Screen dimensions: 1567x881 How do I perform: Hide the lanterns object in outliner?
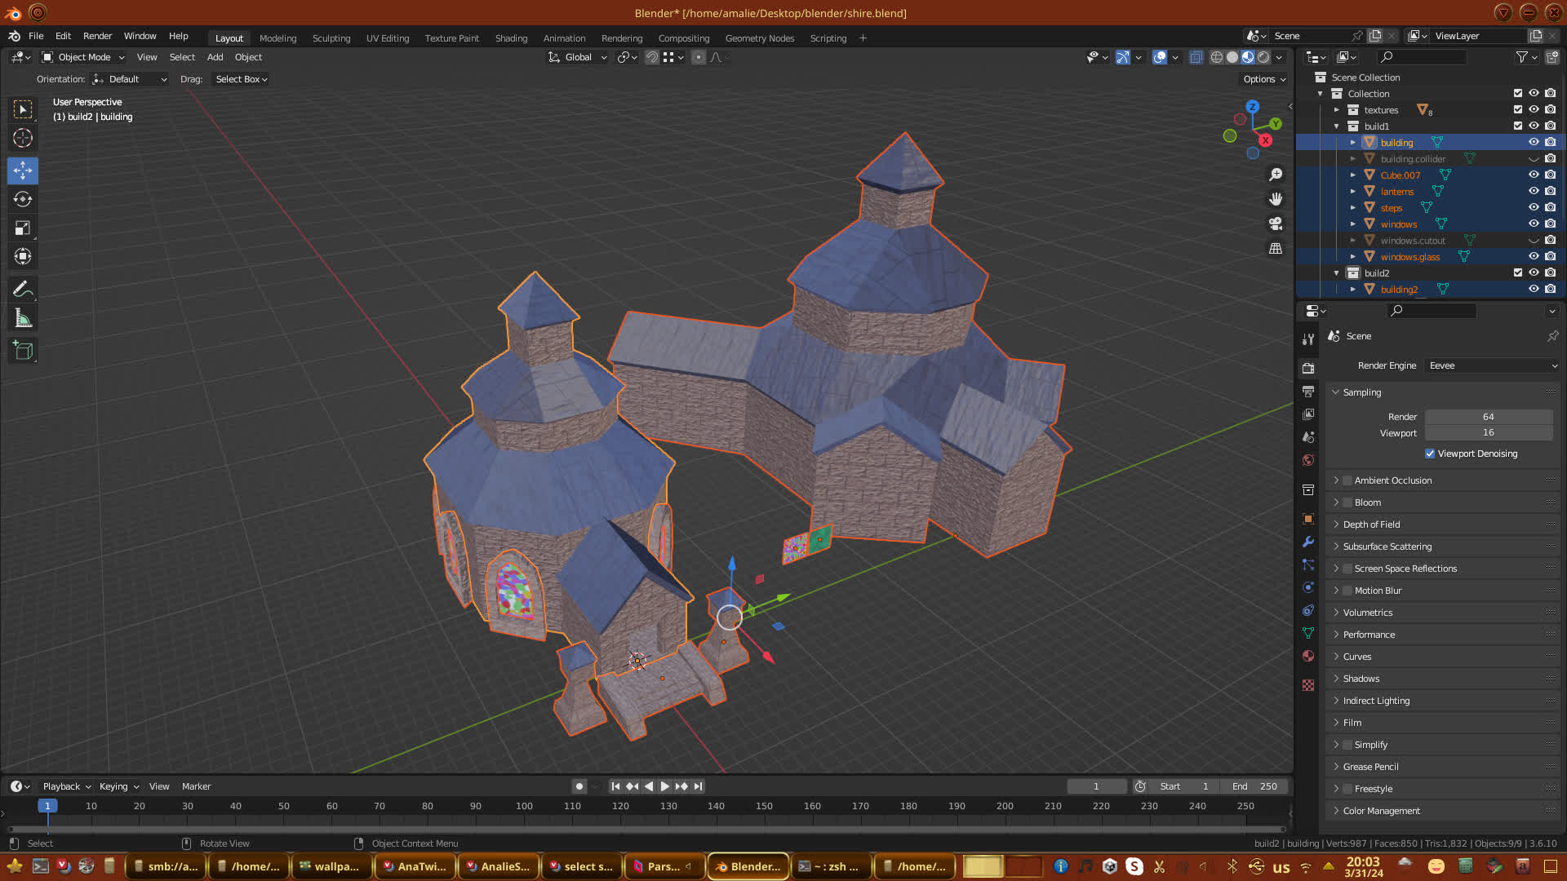(x=1534, y=191)
